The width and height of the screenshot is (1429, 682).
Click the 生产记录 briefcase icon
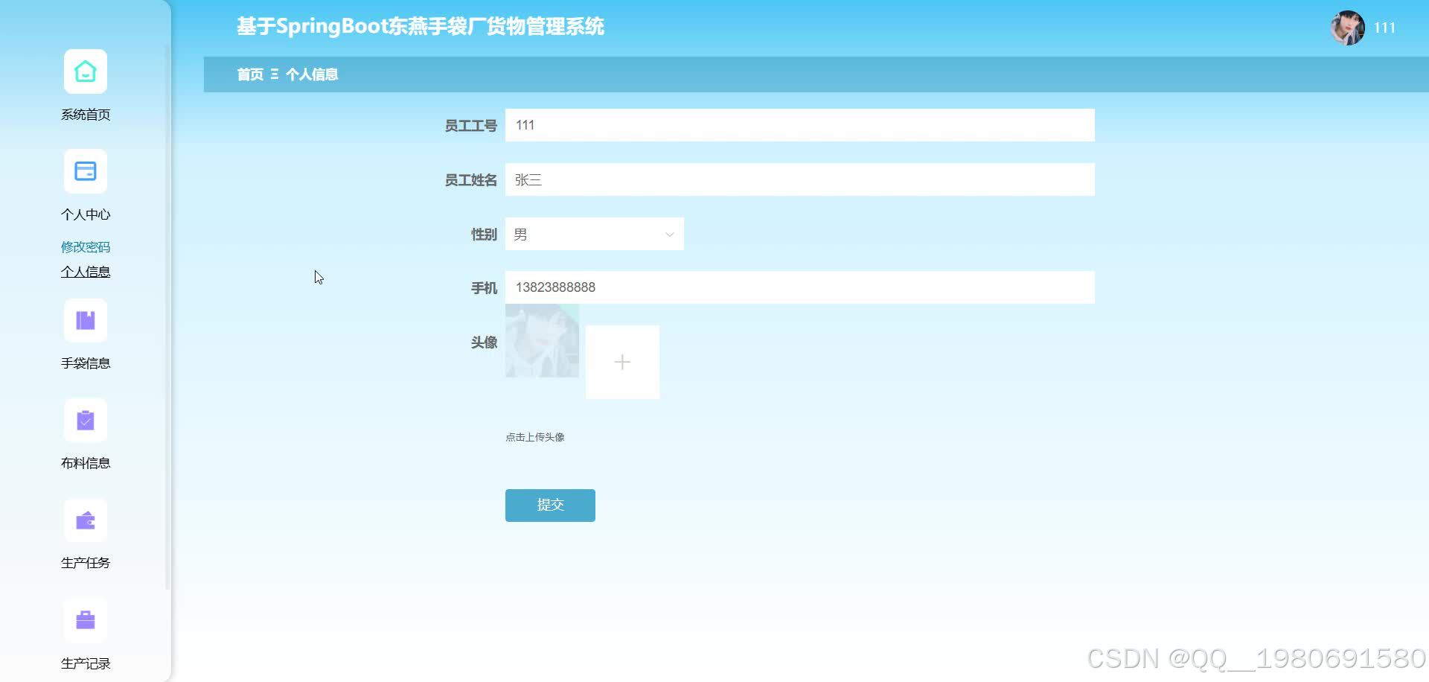tap(85, 619)
